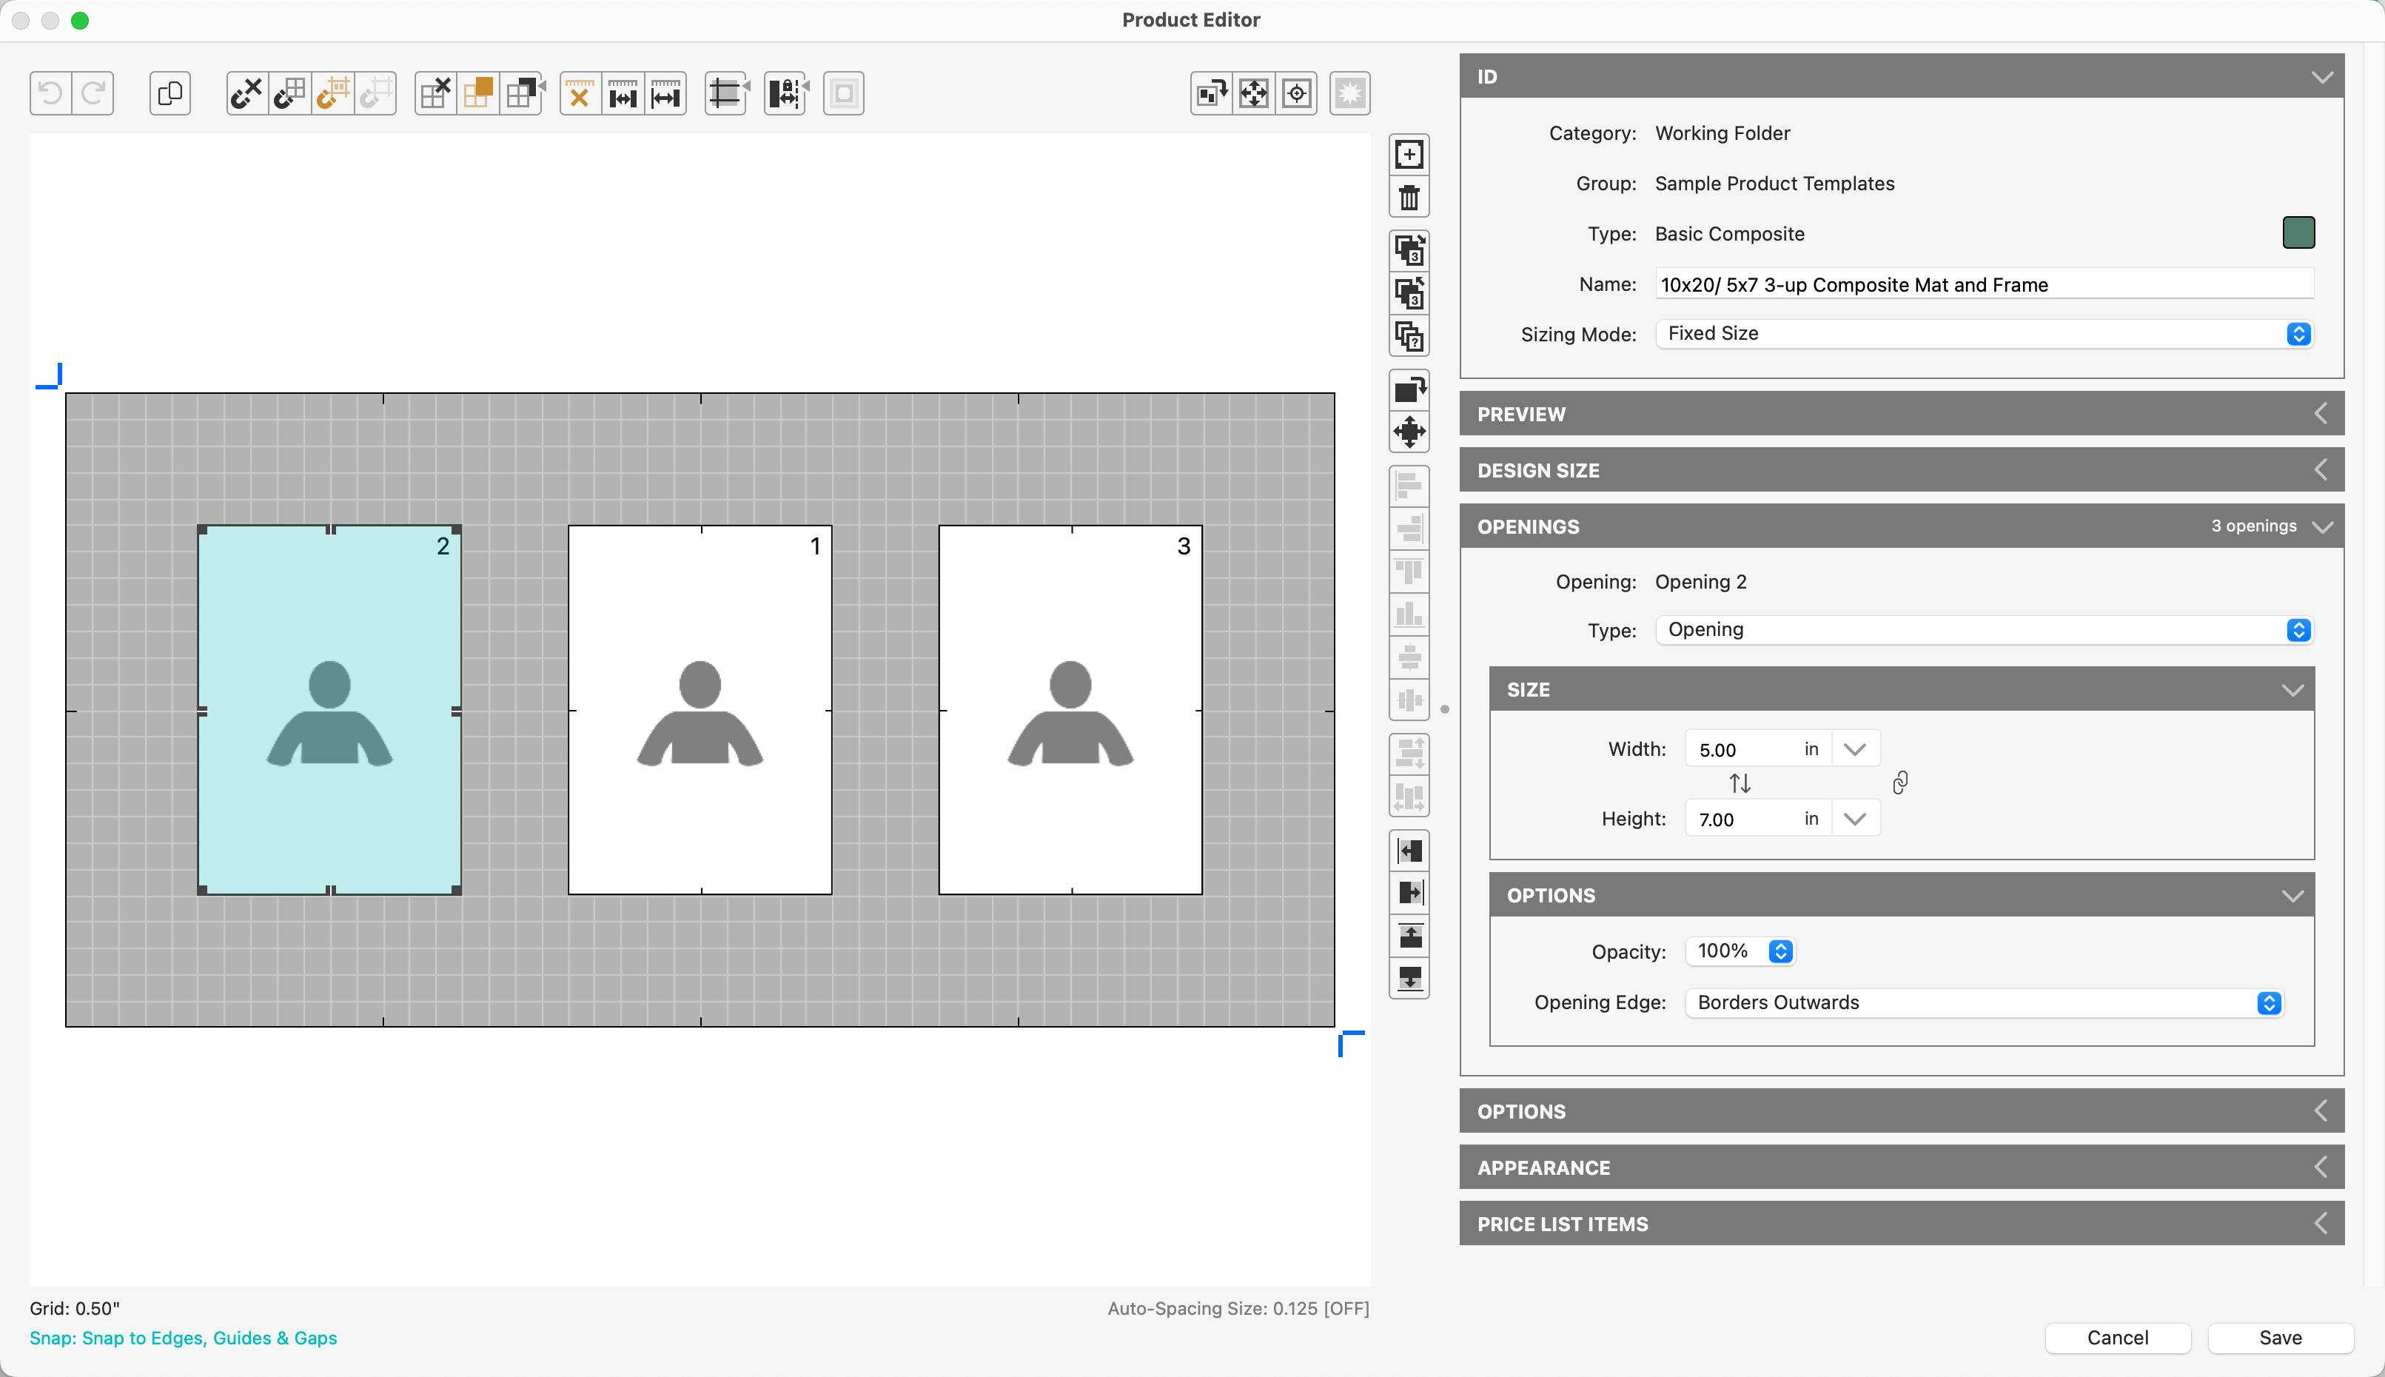
Task: Click the snap-off magnet with X icon
Action: (246, 93)
